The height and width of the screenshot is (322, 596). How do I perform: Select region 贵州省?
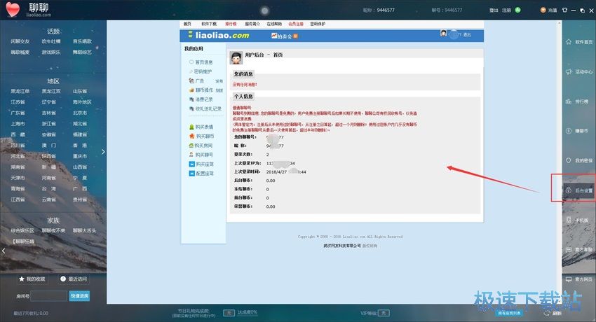coord(80,199)
